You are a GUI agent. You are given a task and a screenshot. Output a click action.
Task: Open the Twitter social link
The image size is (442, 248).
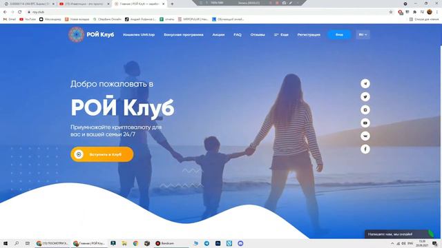[365, 96]
